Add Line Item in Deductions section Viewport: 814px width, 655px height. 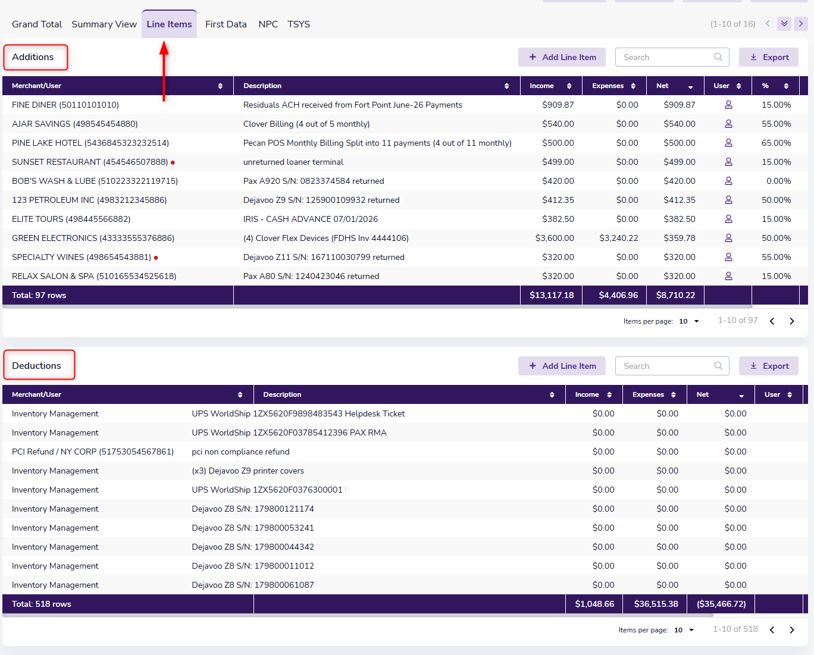(562, 366)
